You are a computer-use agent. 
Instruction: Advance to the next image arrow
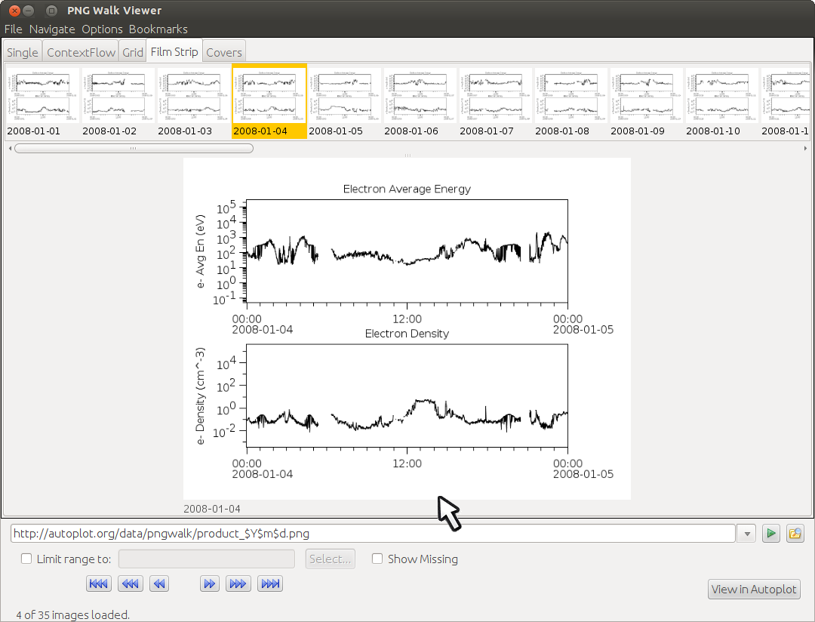point(210,584)
